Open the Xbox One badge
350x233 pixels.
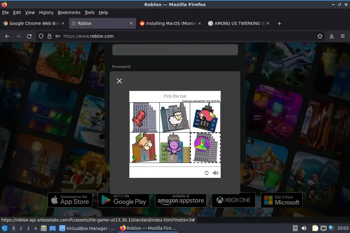pyautogui.click(x=233, y=200)
